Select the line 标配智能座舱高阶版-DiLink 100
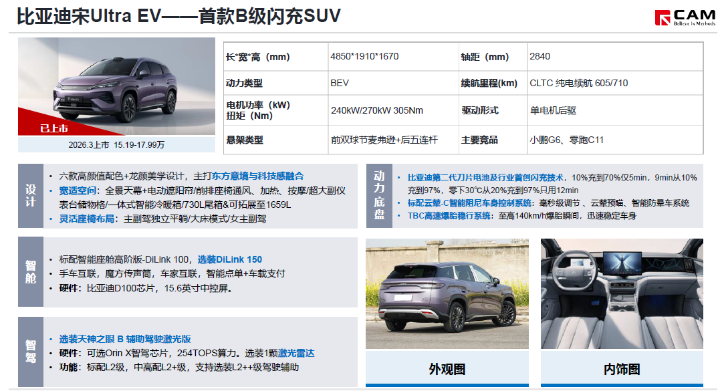The width and height of the screenshot is (718, 391). (124, 259)
